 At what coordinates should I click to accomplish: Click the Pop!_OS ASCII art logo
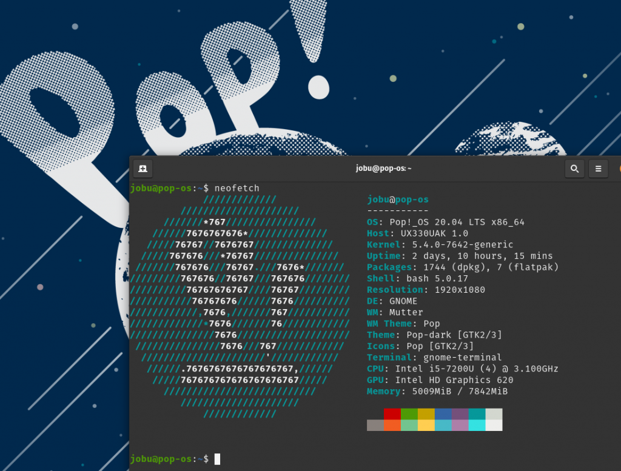[240, 307]
